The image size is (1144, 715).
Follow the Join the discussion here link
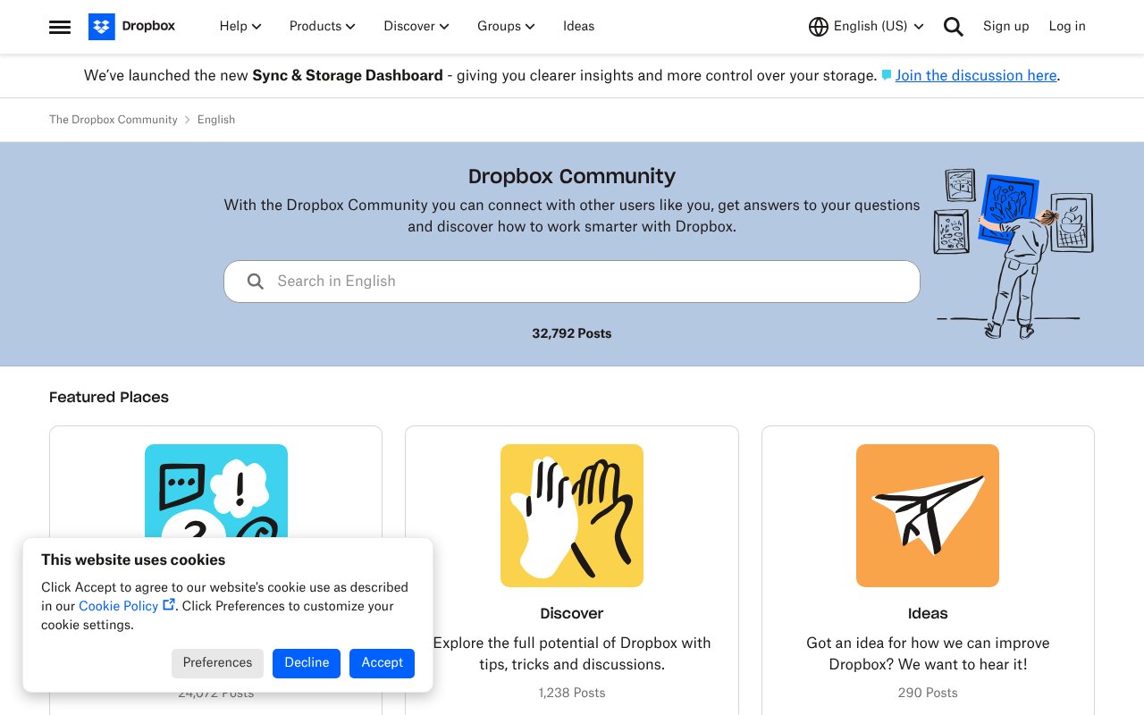tap(975, 76)
